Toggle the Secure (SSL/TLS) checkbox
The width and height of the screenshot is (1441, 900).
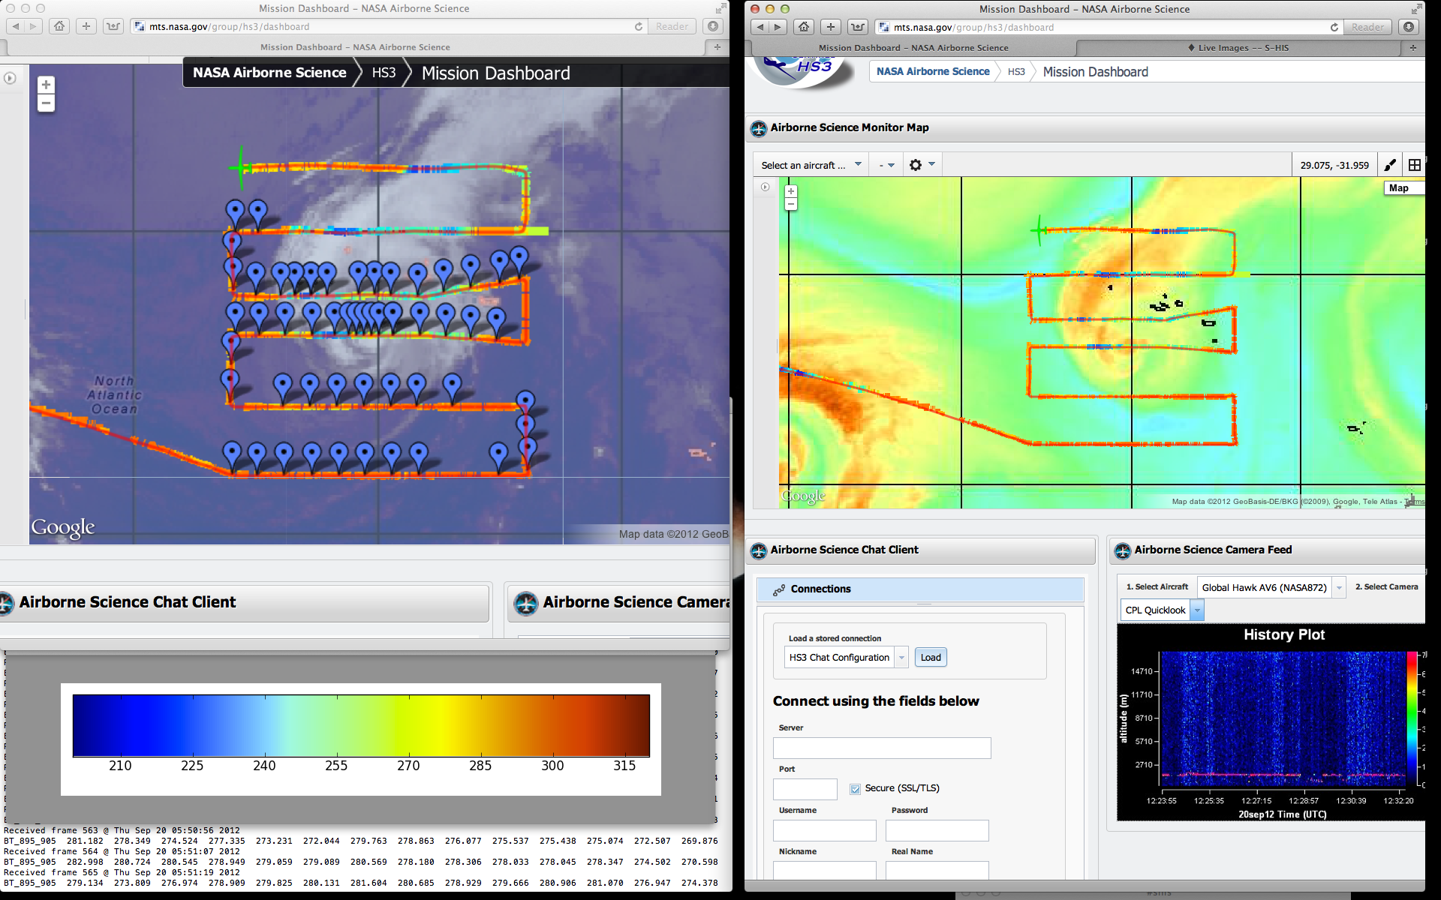[x=855, y=788]
